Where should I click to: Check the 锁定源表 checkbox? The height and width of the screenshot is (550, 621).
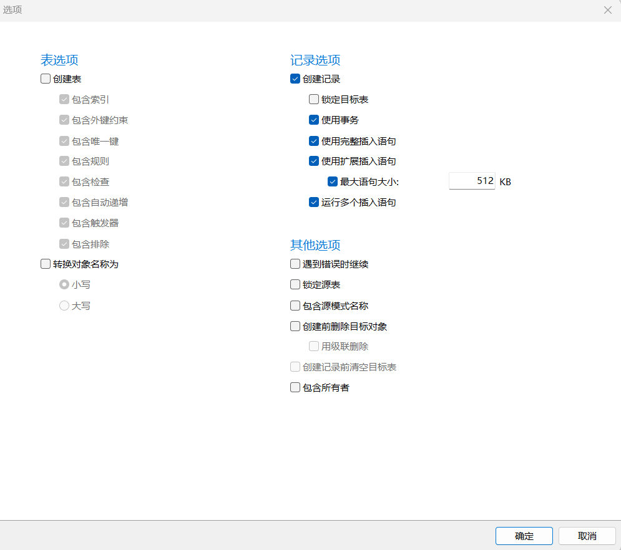coord(295,284)
